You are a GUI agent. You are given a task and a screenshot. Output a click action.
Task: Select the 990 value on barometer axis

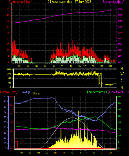click(x=120, y=44)
